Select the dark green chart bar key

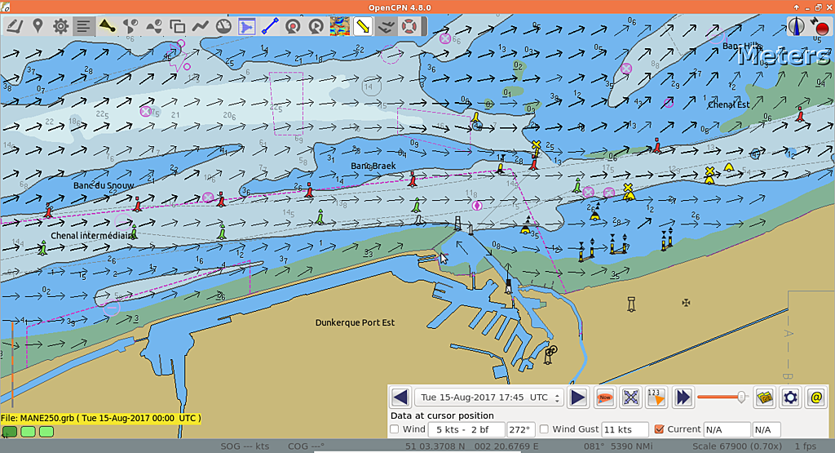pyautogui.click(x=10, y=432)
